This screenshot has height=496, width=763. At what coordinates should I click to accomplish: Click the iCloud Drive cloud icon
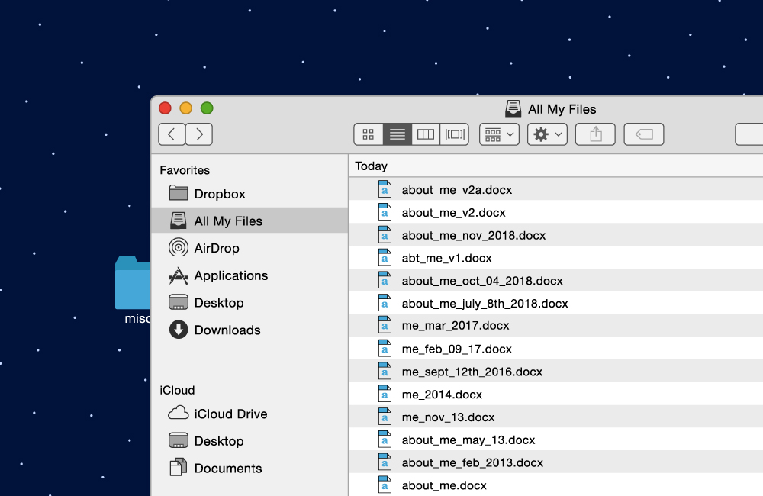tap(178, 414)
